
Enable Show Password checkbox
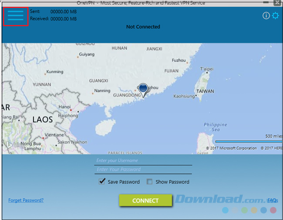[149, 181]
